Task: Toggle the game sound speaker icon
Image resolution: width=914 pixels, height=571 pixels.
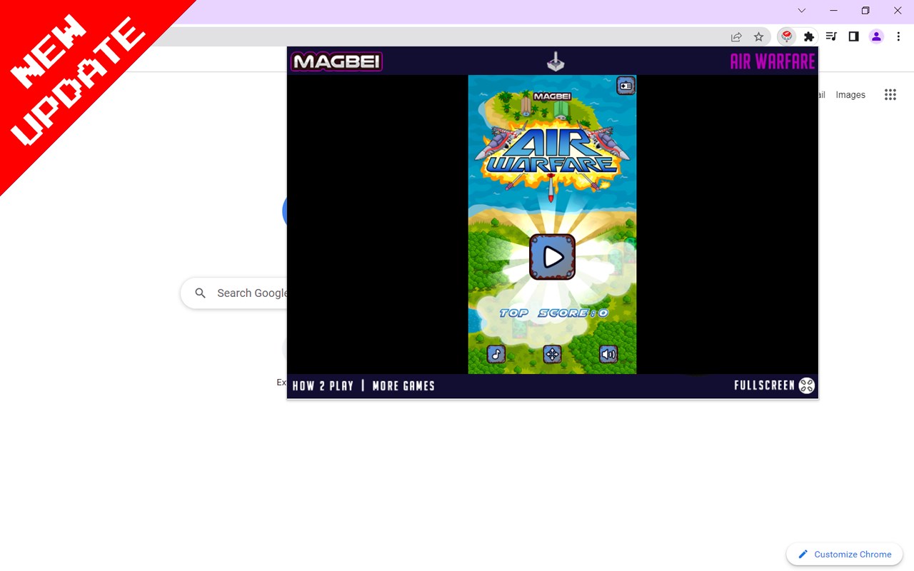Action: pos(608,354)
